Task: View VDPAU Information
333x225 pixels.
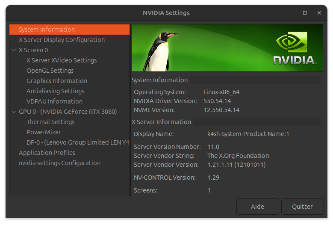Action: pyautogui.click(x=54, y=101)
